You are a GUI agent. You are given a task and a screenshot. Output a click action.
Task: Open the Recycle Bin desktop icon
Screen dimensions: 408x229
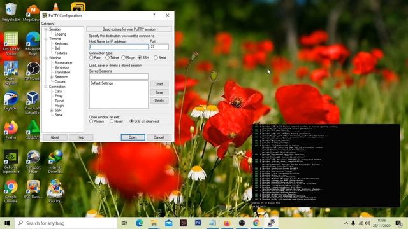[11, 11]
